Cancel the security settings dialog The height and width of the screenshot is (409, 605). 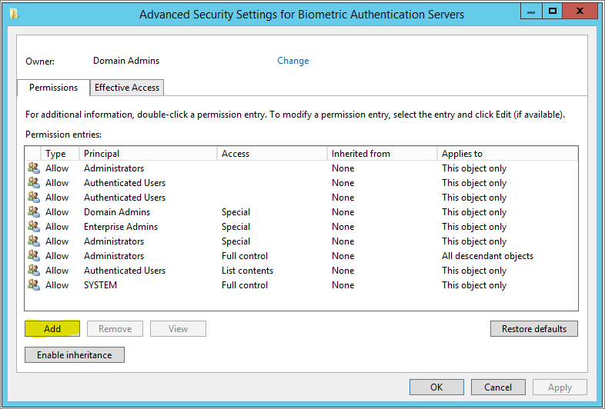coord(498,387)
